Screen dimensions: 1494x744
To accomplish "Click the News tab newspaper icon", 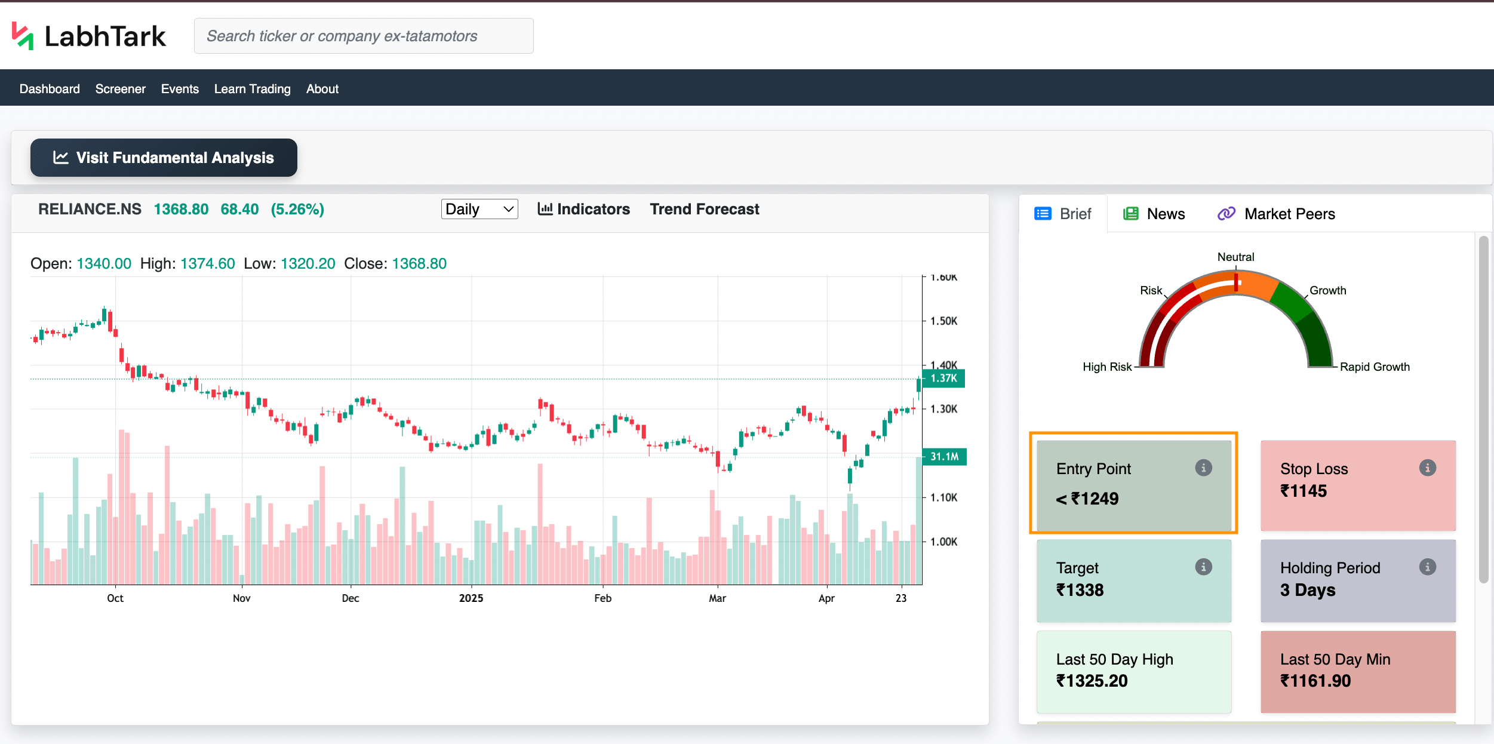I will pyautogui.click(x=1131, y=214).
